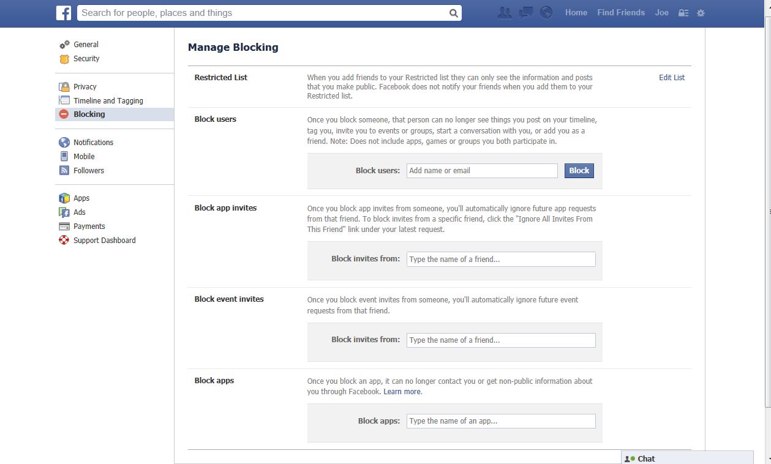Viewport: 771px width, 464px height.
Task: Click the Timeline and Tagging icon
Action: click(64, 100)
